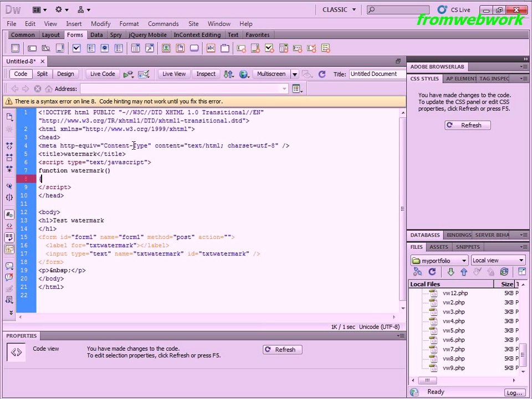The width and height of the screenshot is (532, 399).
Task: Toggle Live Code mode
Action: [103, 74]
